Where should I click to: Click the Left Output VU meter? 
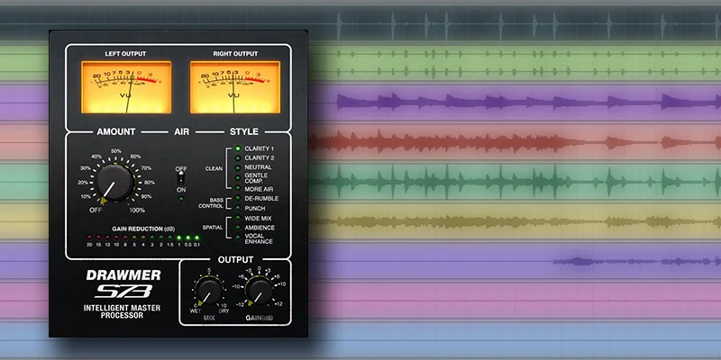pyautogui.click(x=126, y=87)
